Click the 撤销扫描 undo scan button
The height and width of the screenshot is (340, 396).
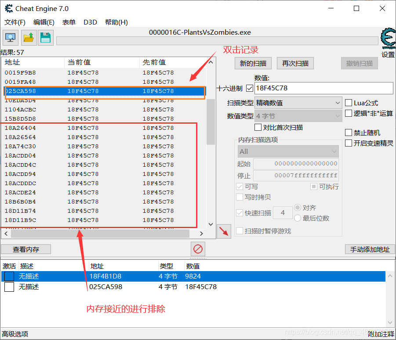360,63
